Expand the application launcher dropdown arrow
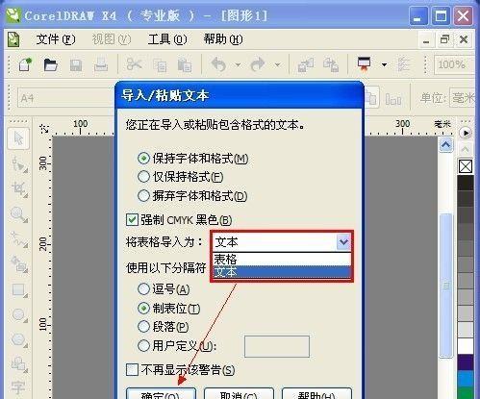 384,64
